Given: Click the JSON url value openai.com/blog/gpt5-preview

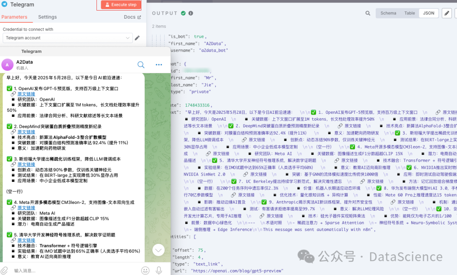Looking at the screenshot, I should coord(237,271).
